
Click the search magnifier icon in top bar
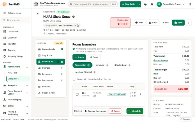click(x=71, y=4)
